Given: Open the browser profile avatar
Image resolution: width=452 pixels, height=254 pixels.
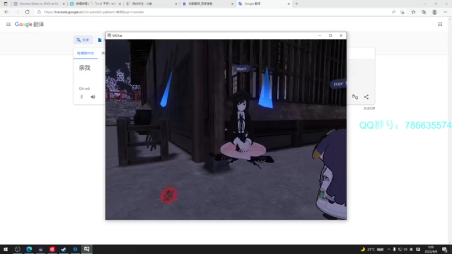Looking at the screenshot, I should tap(434, 12).
